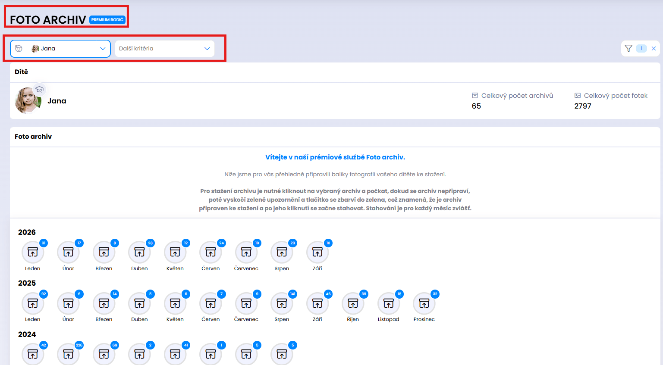Click the Duben 2025 archive icon

tap(139, 303)
